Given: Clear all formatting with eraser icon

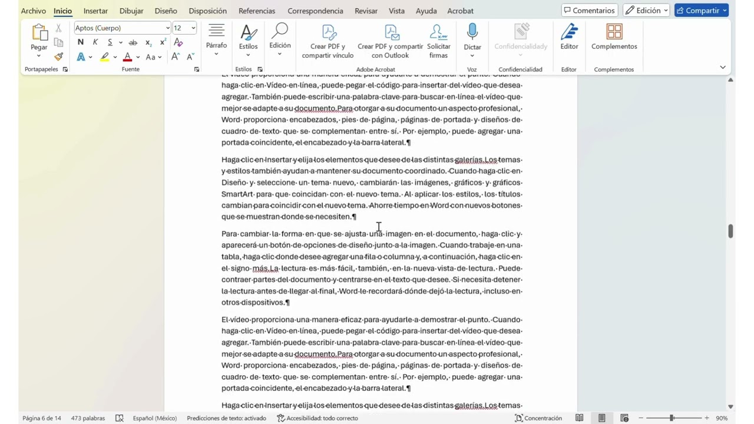Looking at the screenshot, I should pyautogui.click(x=178, y=42).
